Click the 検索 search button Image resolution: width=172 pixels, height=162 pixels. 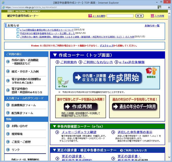point(139,16)
